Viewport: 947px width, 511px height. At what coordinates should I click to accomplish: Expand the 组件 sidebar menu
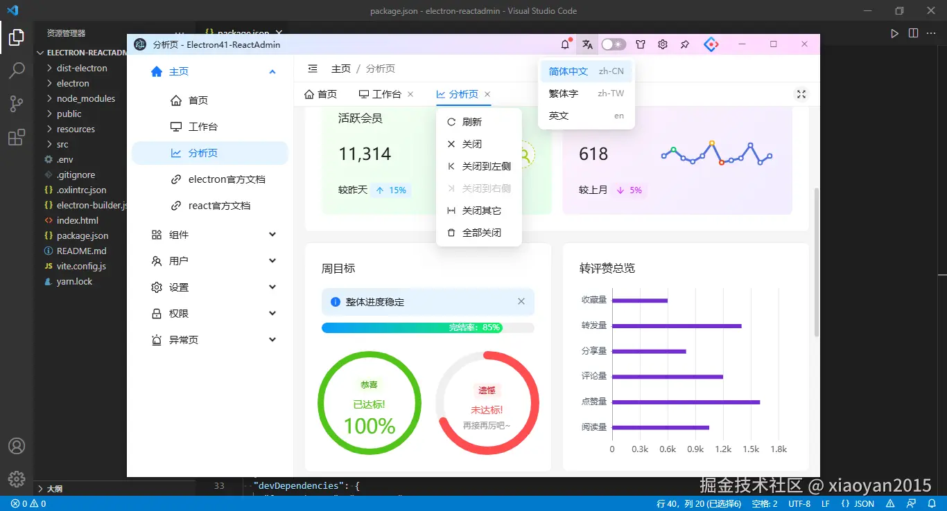point(210,235)
